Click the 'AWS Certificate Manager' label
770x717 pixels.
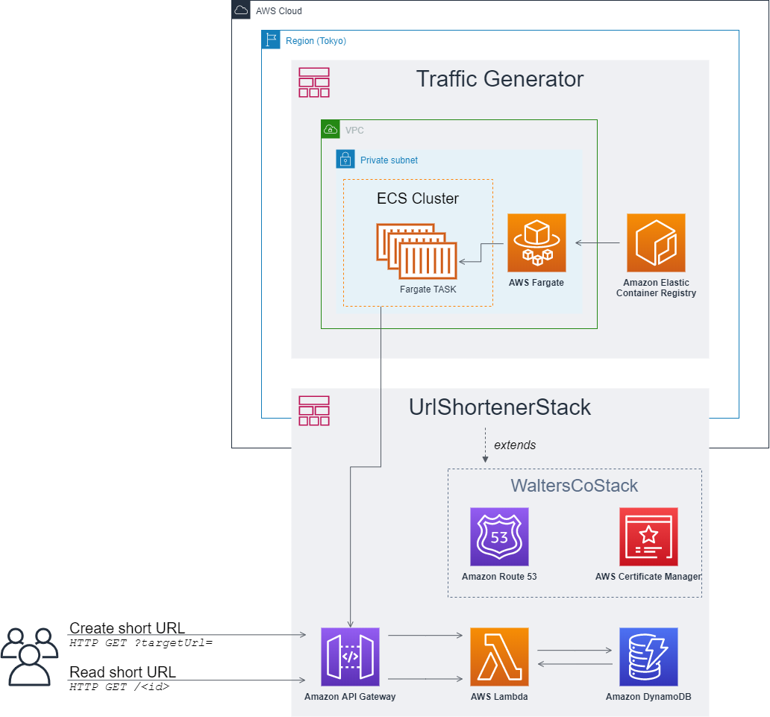(x=648, y=577)
